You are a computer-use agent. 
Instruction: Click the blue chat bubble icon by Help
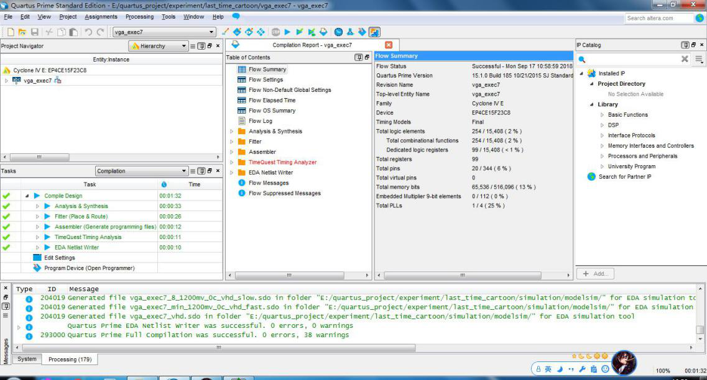pos(236,17)
